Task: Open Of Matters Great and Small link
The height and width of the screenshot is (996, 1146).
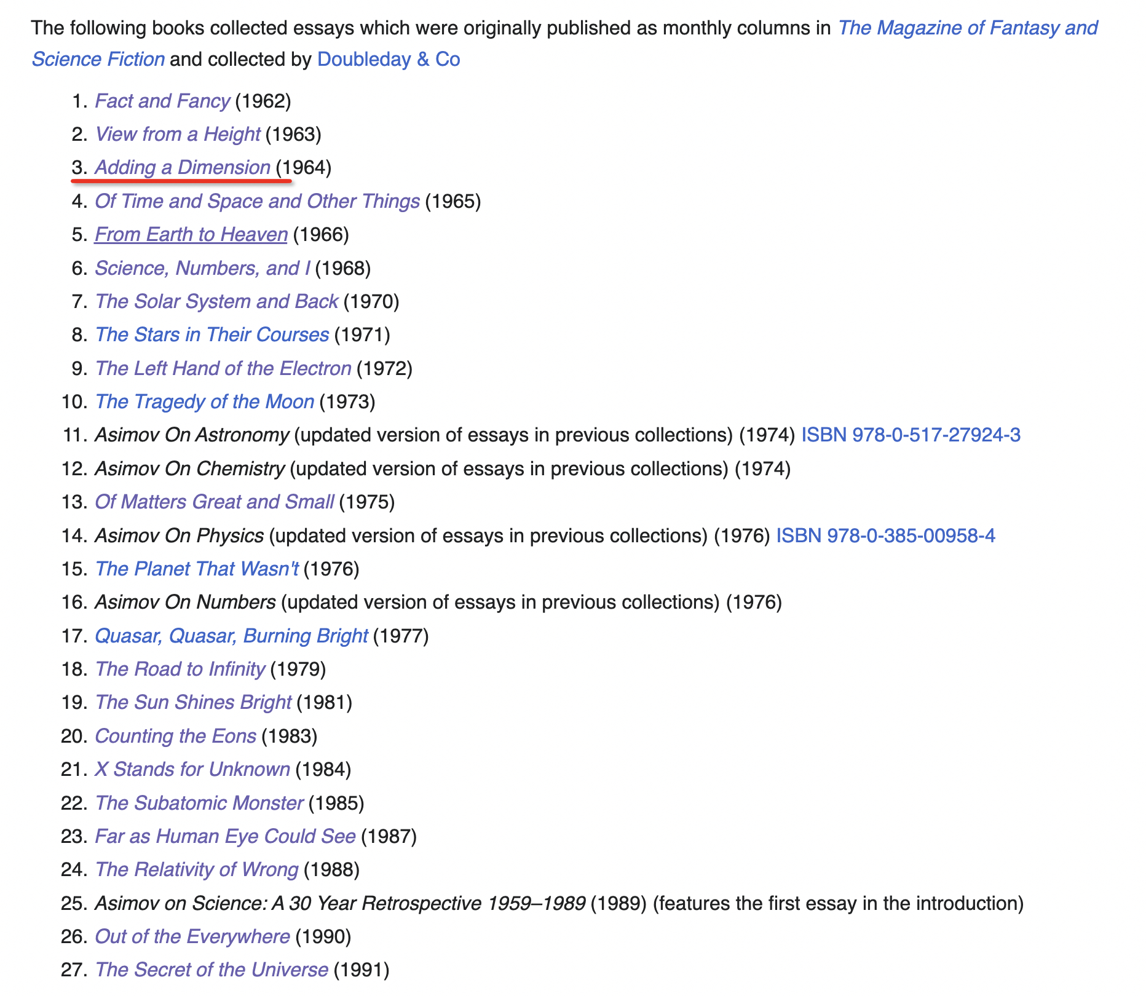Action: [215, 502]
